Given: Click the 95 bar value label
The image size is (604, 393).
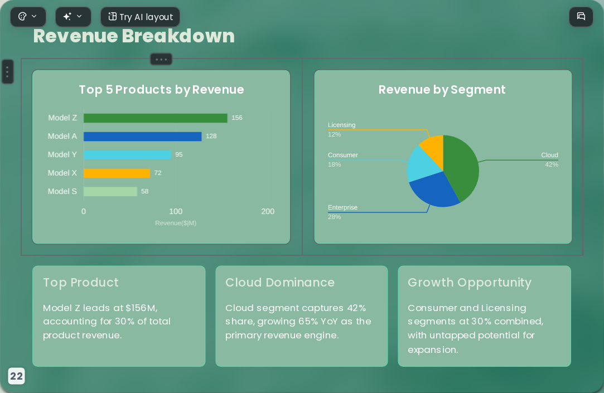Looking at the screenshot, I should tap(179, 155).
